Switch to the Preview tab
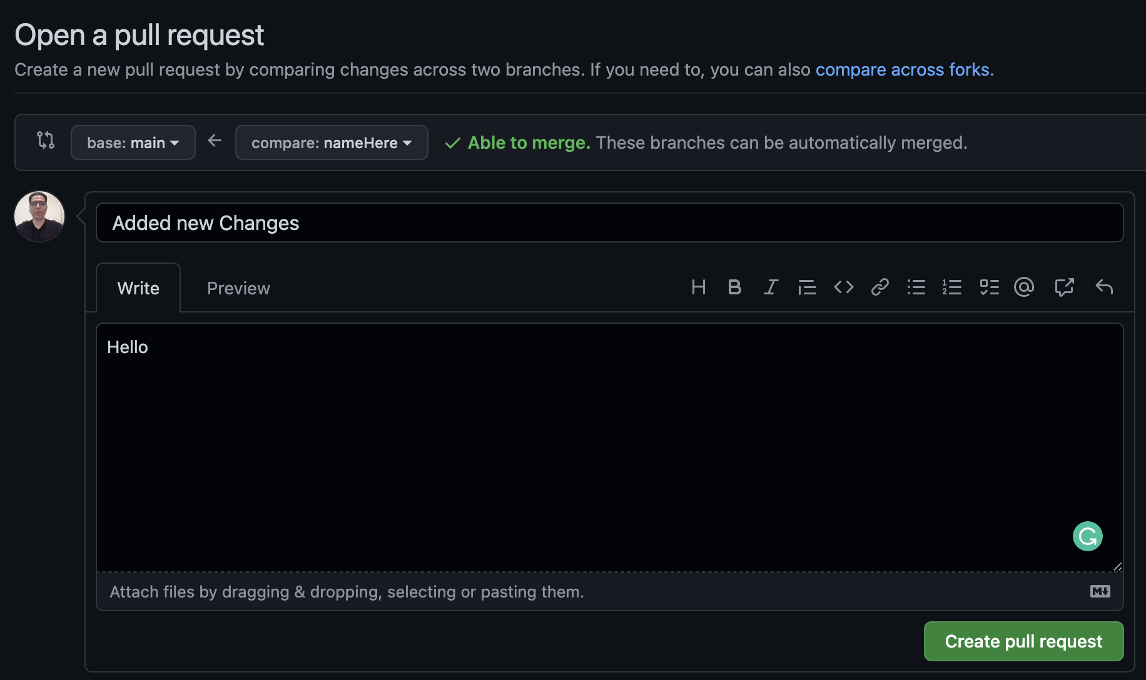Screen dimensions: 1146x680 [238, 288]
